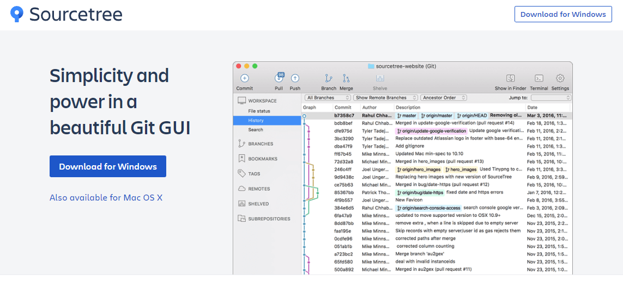
Task: Select commit 500a892 Merged in au2gex
Action: (x=437, y=269)
